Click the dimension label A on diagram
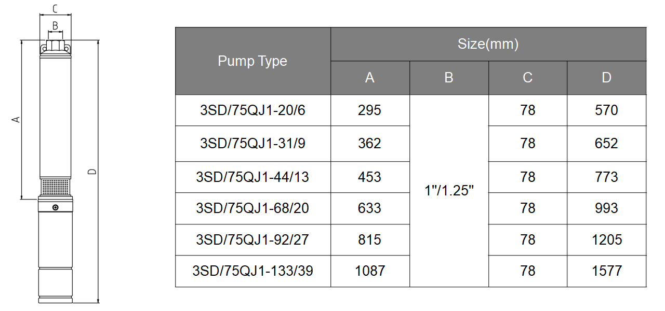Screen dimensions: 665x311 coord(16,120)
